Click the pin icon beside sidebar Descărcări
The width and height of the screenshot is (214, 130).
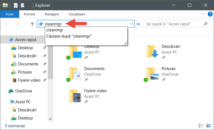[45, 56]
